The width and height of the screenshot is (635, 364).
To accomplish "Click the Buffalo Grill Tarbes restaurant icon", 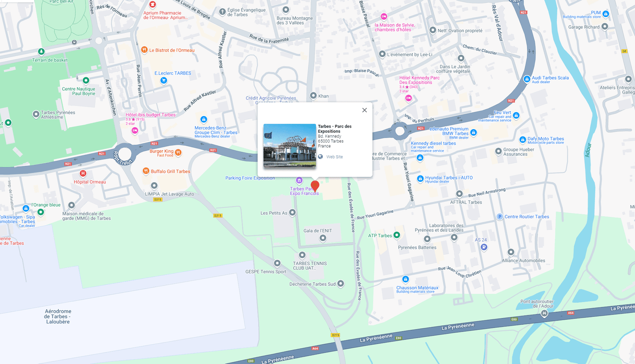I will pyautogui.click(x=146, y=171).
